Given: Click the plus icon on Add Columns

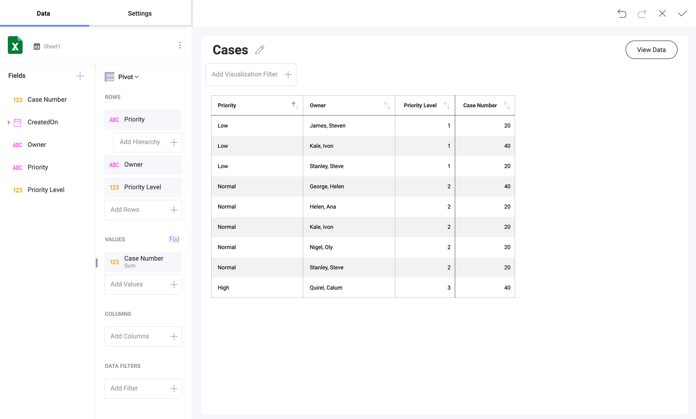Looking at the screenshot, I should coord(174,337).
